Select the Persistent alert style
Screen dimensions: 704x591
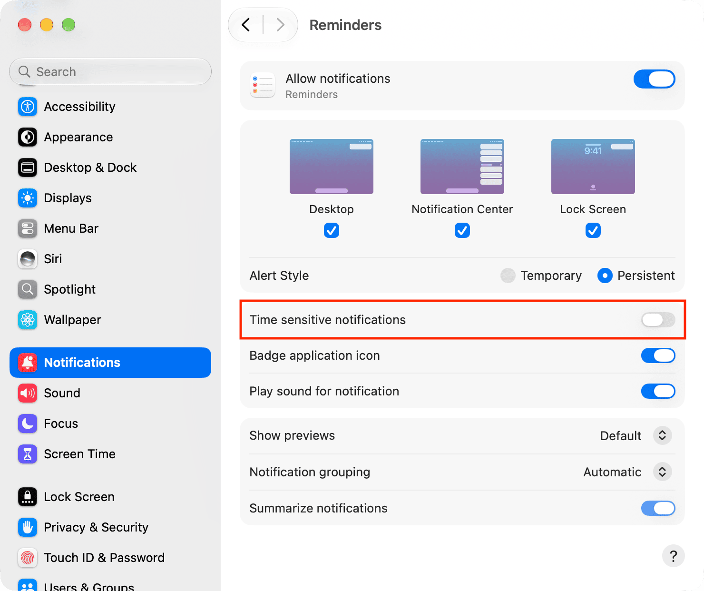coord(605,276)
